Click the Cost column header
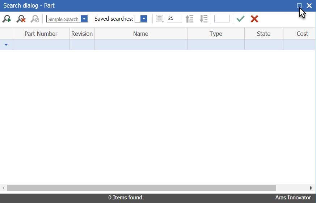 [x=302, y=34]
